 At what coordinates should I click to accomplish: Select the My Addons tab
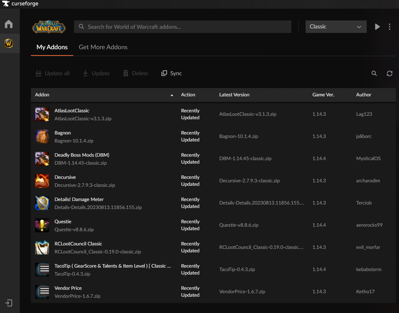pos(52,47)
